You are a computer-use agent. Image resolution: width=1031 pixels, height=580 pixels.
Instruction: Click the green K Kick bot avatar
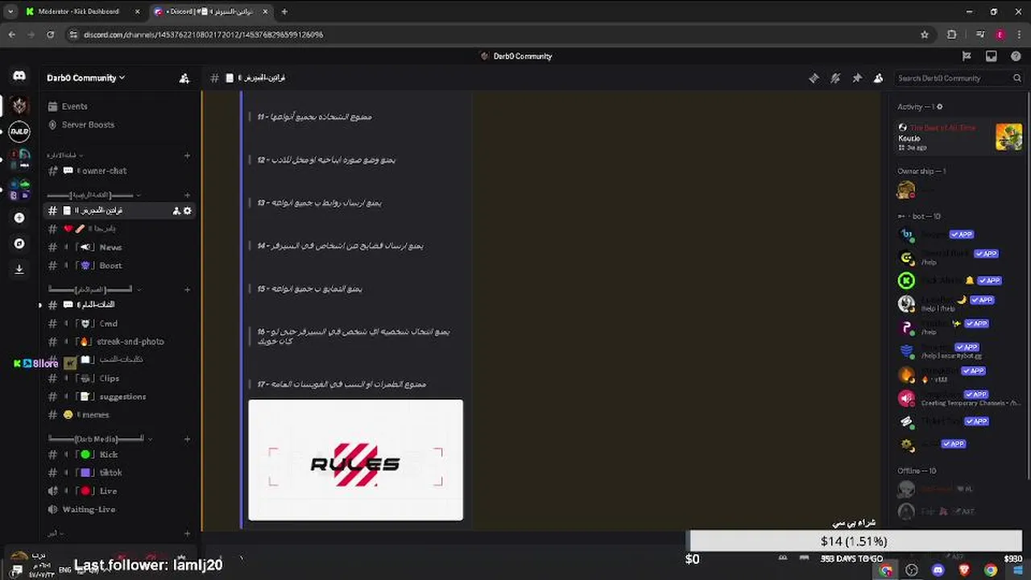click(x=906, y=280)
